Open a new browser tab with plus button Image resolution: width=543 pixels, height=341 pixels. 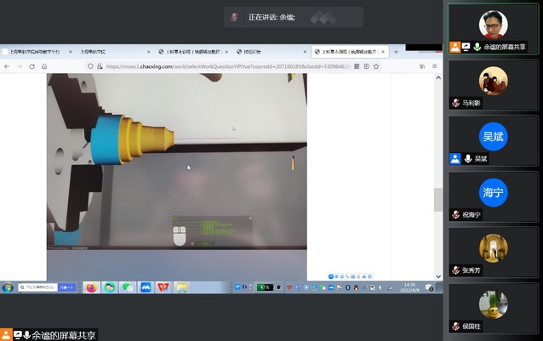point(396,52)
